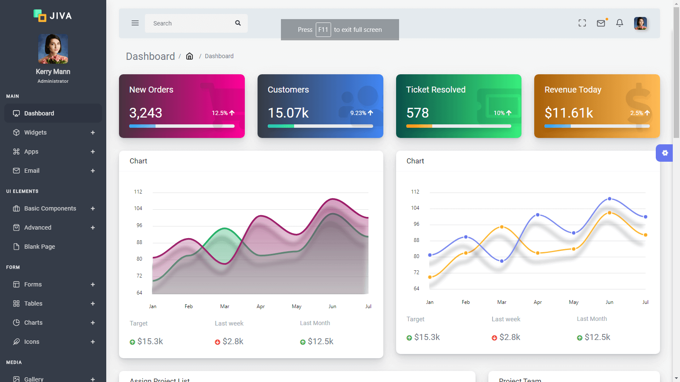Click the $15.3k Target value in left chart

point(150,342)
